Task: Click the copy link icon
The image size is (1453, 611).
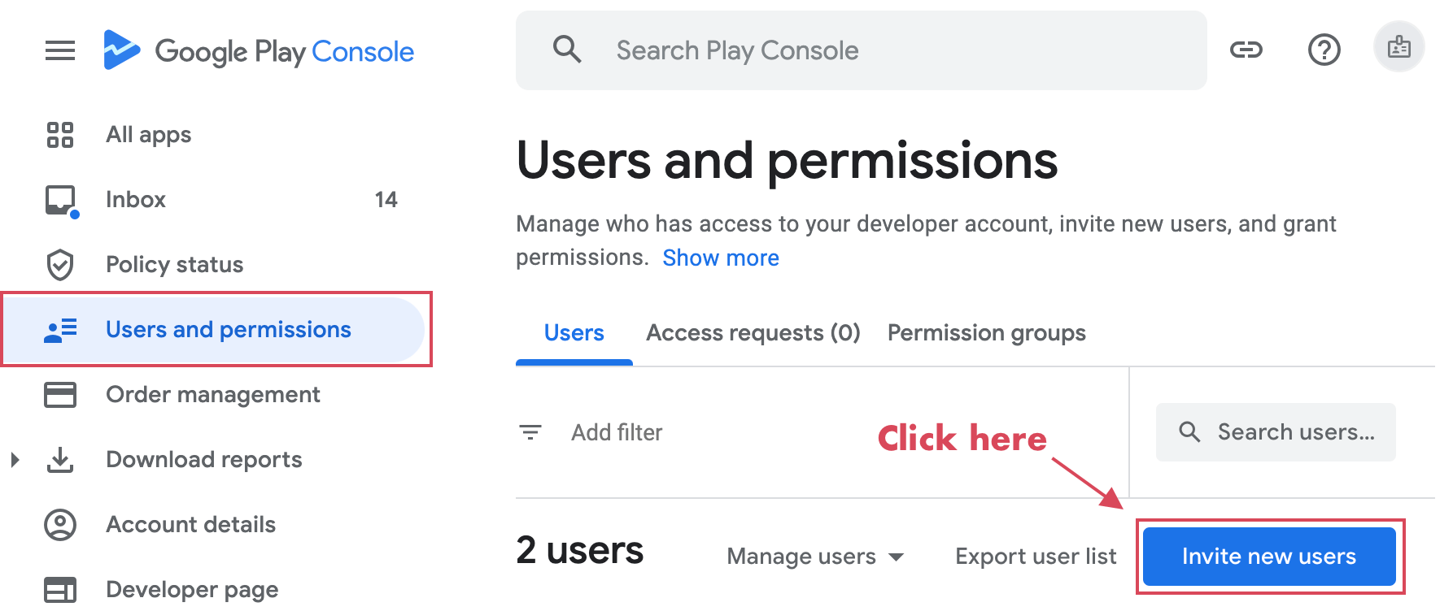Action: click(1246, 50)
